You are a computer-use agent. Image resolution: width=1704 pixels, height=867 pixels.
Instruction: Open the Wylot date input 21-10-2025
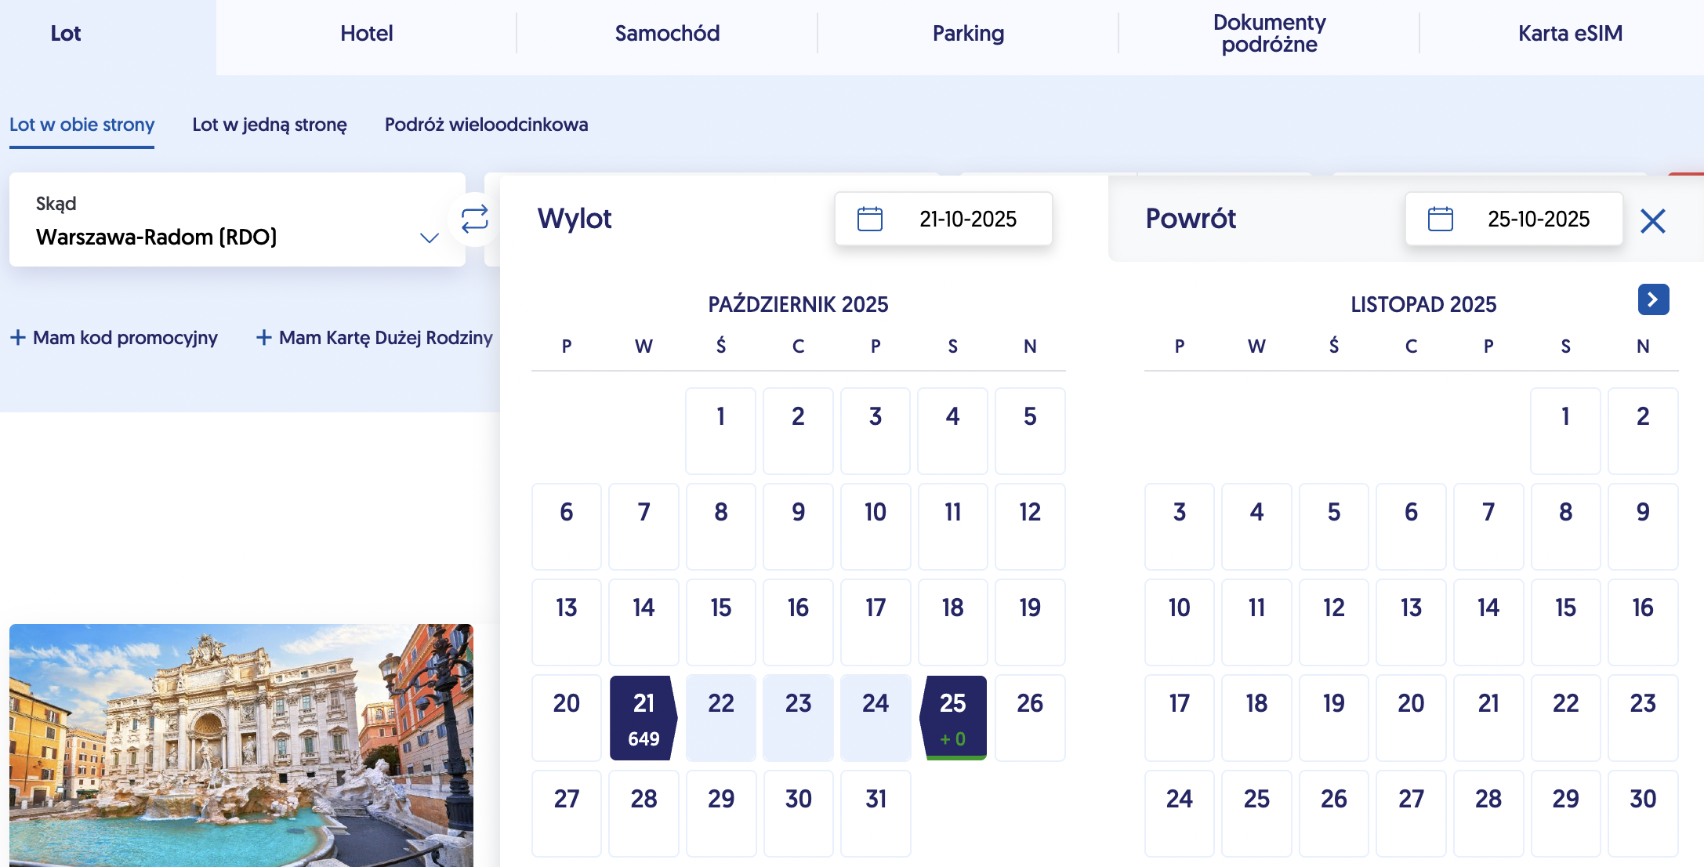pos(943,219)
